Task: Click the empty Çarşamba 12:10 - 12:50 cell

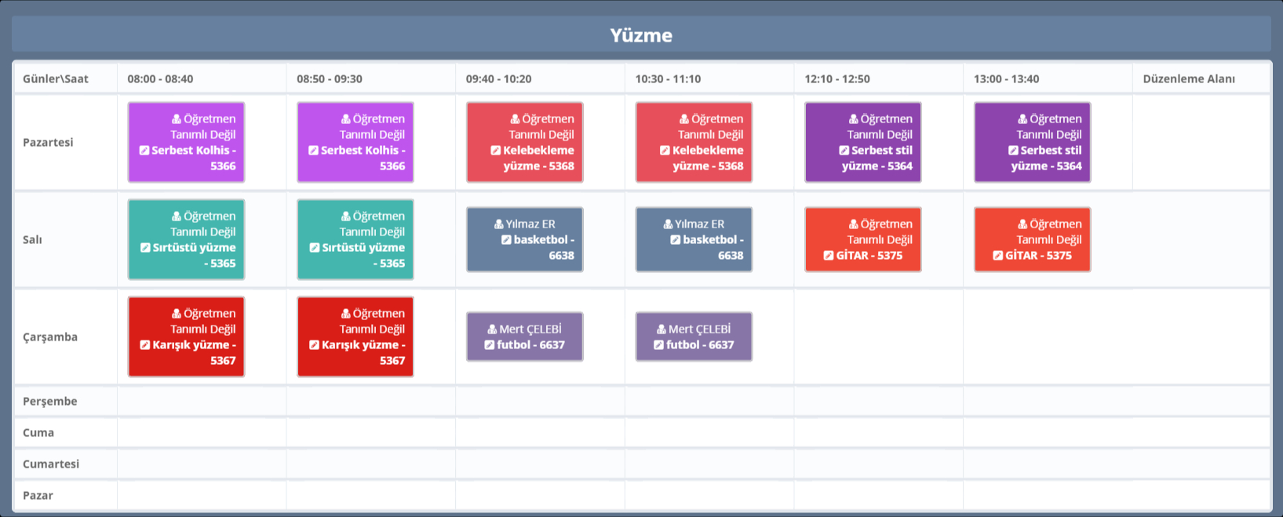Action: [x=878, y=337]
